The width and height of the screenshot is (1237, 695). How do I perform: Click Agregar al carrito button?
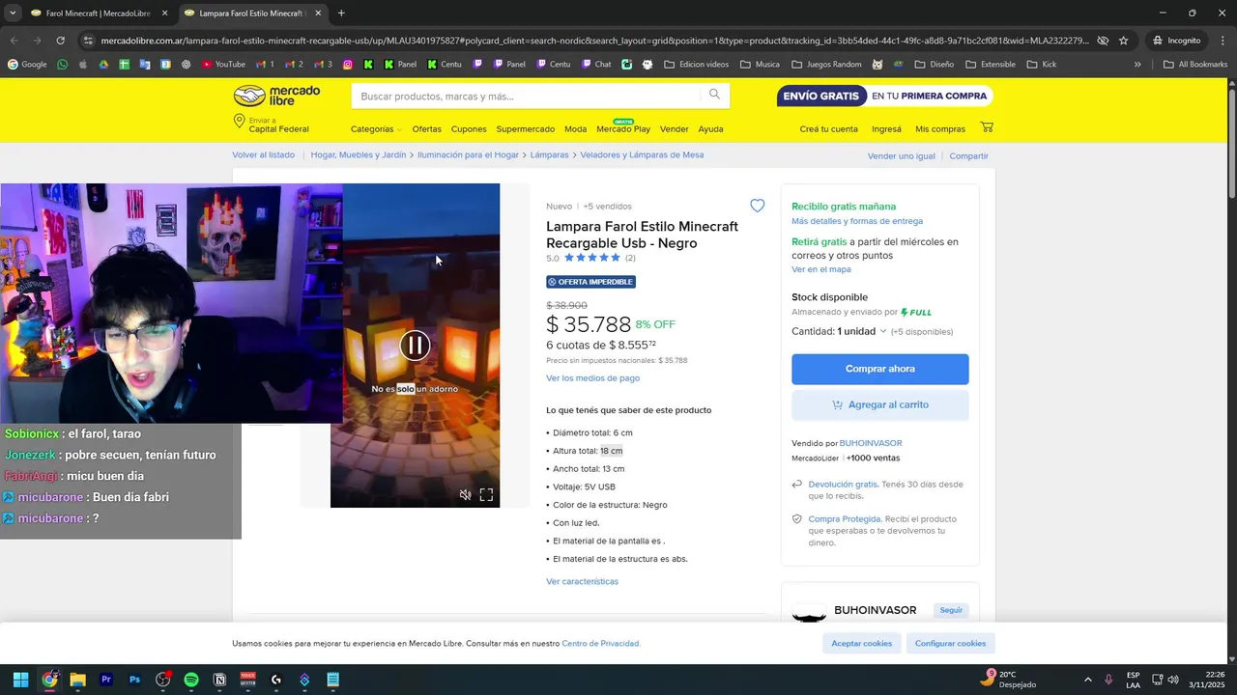[x=879, y=404]
